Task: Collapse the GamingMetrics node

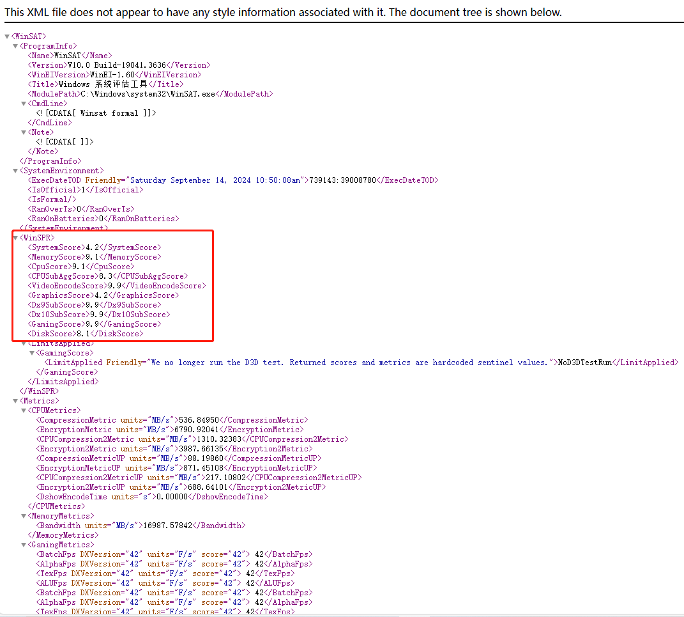Action: point(24,545)
